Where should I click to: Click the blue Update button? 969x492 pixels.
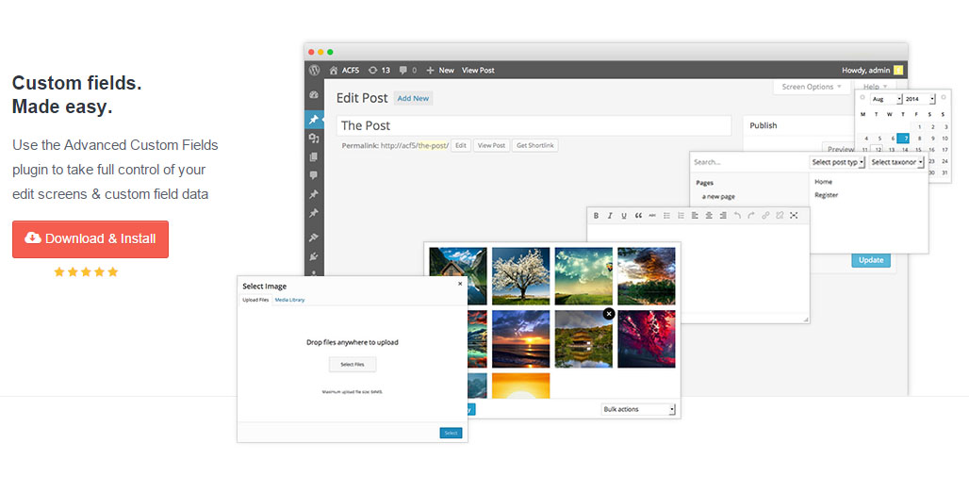tap(871, 260)
